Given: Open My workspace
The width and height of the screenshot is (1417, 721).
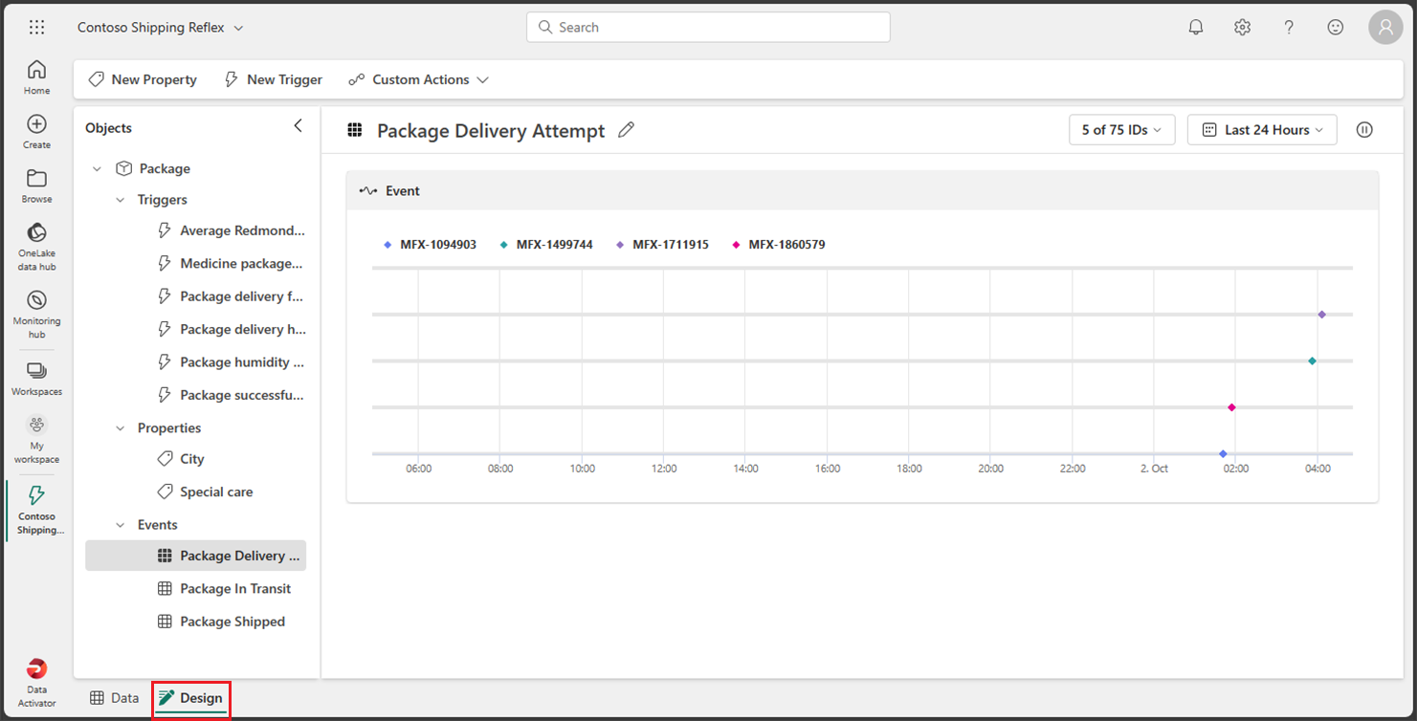Looking at the screenshot, I should (36, 440).
